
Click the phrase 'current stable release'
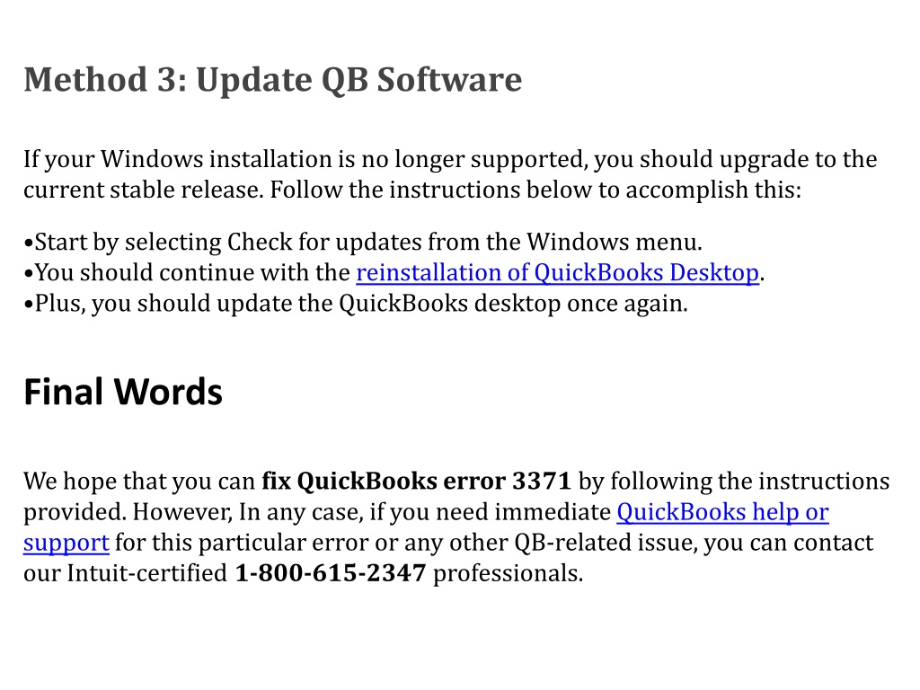pos(143,190)
